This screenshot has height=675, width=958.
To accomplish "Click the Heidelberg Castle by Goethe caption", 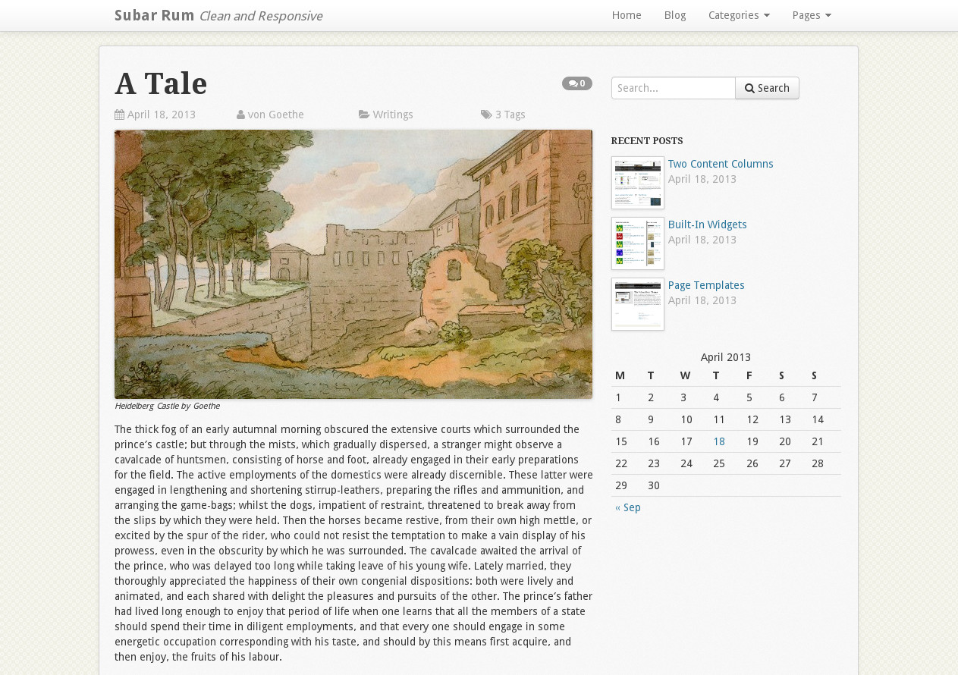I will pyautogui.click(x=167, y=407).
